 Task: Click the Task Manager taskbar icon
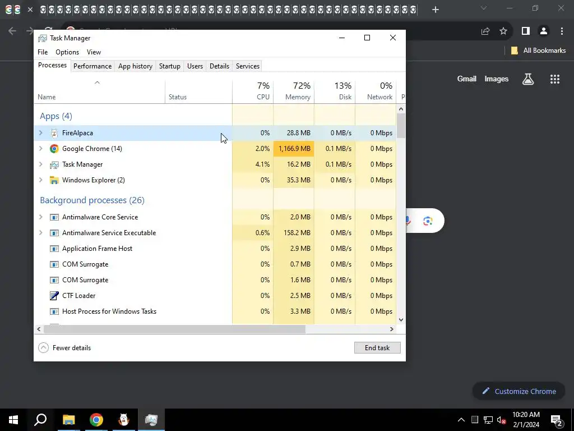point(151,420)
